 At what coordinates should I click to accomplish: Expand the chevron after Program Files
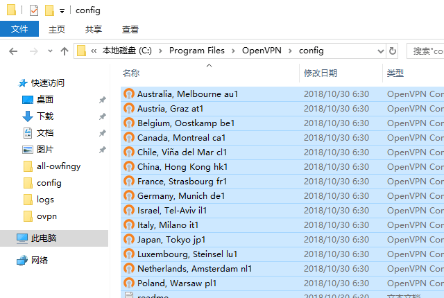(x=233, y=51)
